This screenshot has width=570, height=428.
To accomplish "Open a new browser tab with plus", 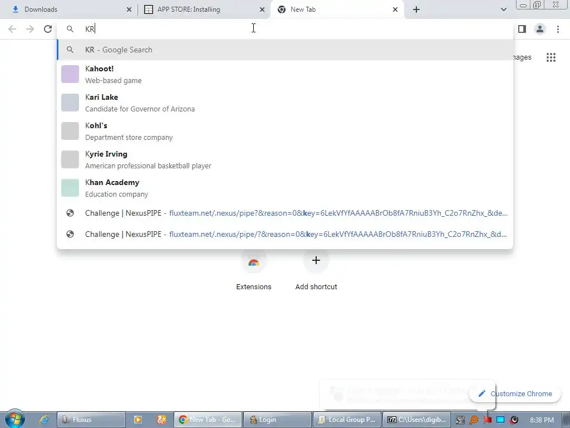I will click(416, 10).
